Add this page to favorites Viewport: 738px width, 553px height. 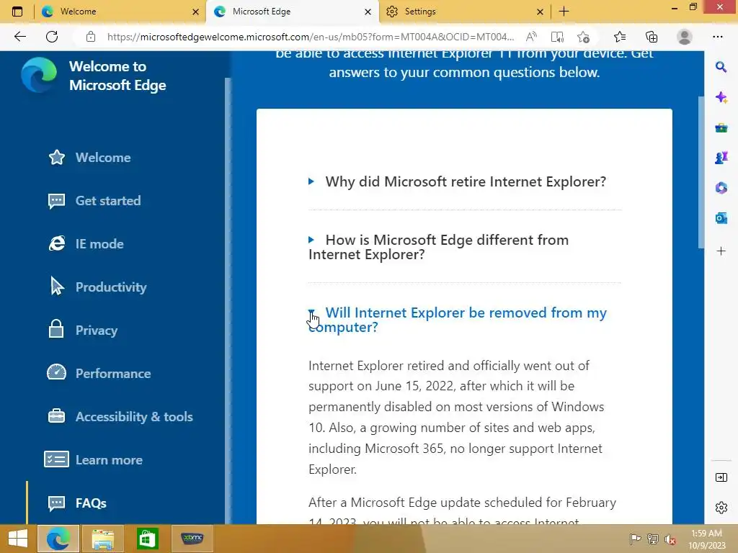584,37
